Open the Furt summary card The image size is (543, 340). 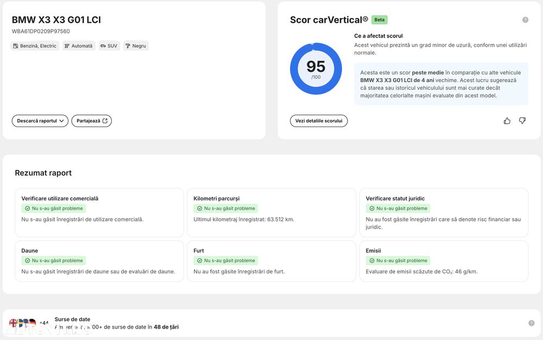coord(271,261)
